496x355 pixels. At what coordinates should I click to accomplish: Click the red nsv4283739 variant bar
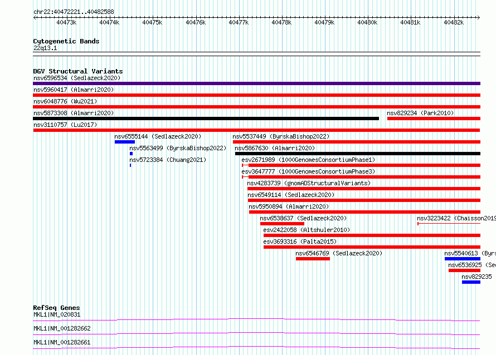pyautogui.click(x=364, y=189)
